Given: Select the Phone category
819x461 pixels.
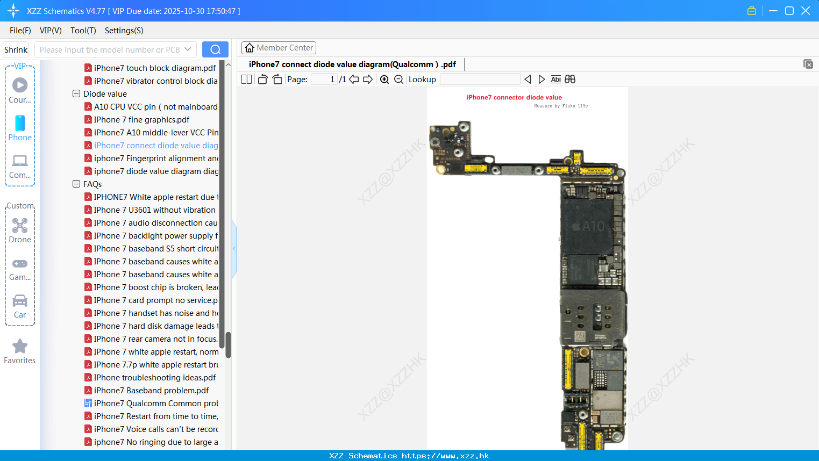Looking at the screenshot, I should (20, 128).
